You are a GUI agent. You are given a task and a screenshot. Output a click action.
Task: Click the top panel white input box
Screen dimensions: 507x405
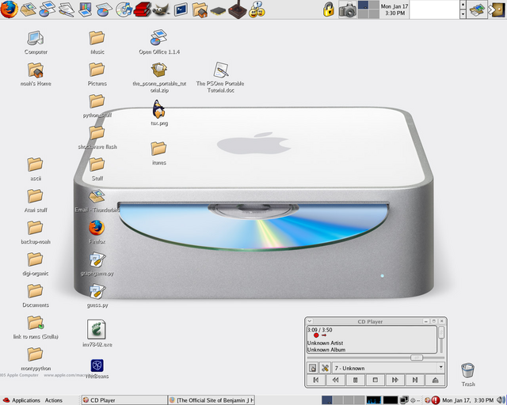click(434, 9)
